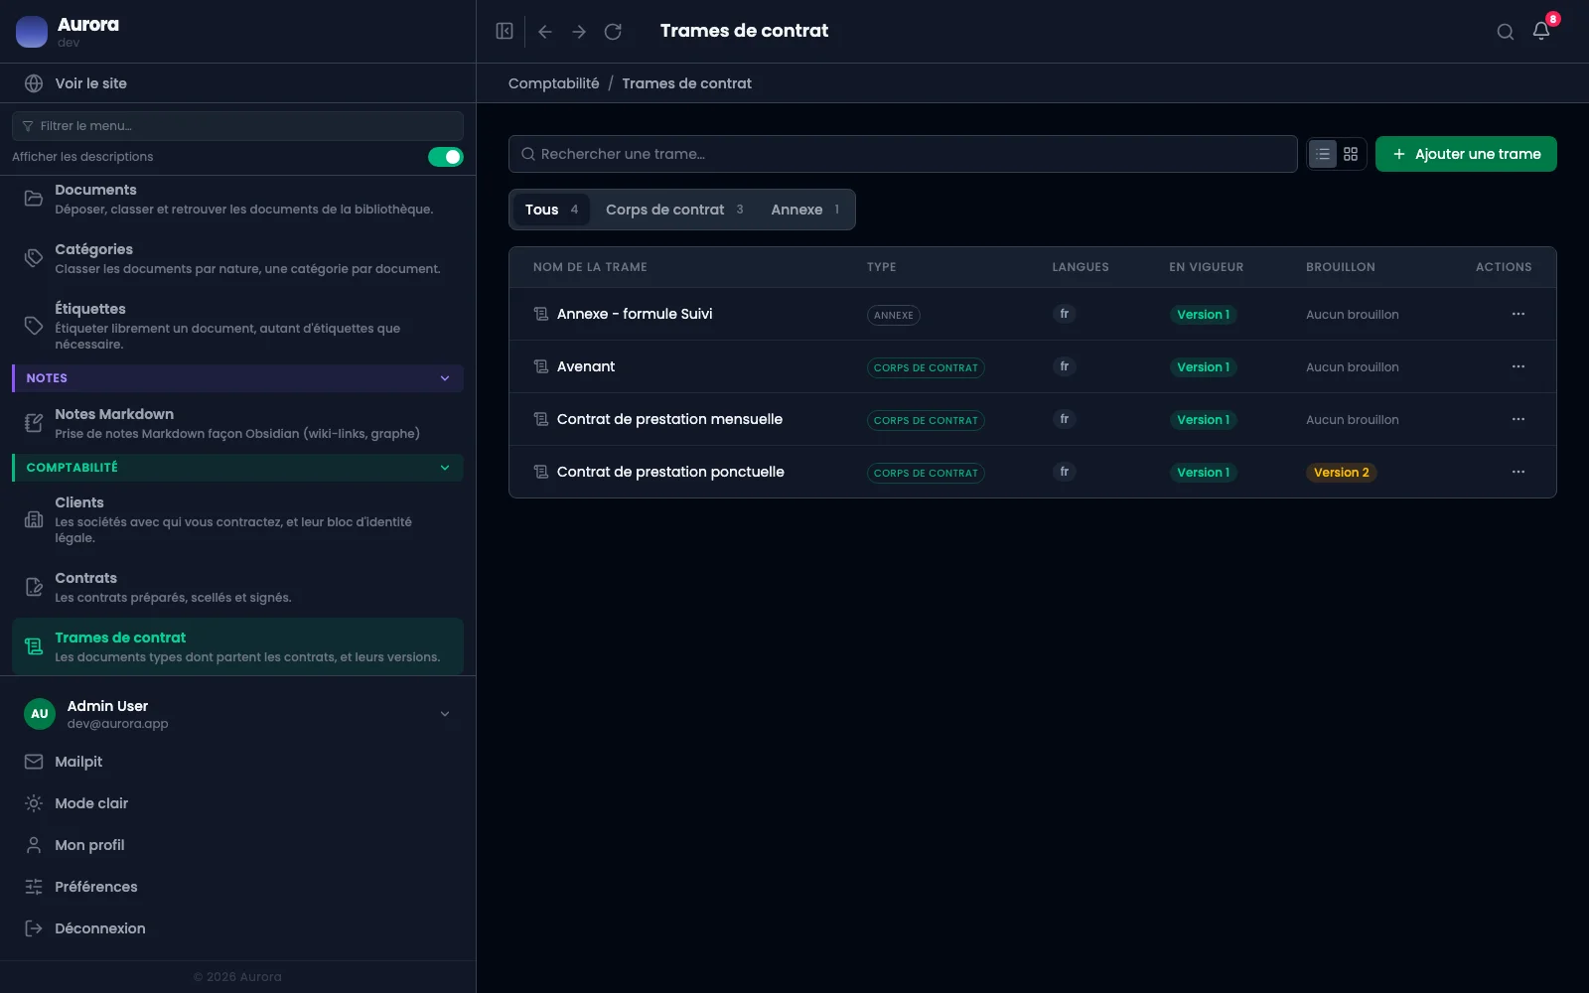This screenshot has height=993, width=1589.
Task: Click the fr language chip in Avenant row
Action: (1064, 366)
